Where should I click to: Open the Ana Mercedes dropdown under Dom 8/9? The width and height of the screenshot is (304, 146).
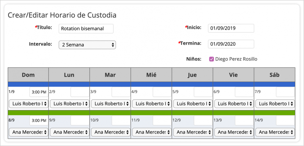[x=28, y=132]
